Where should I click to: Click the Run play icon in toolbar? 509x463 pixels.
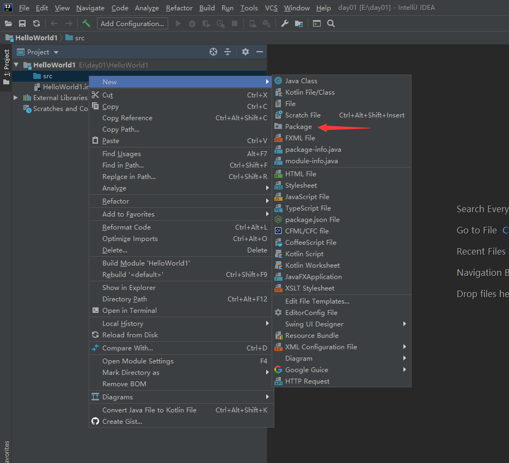(x=178, y=24)
